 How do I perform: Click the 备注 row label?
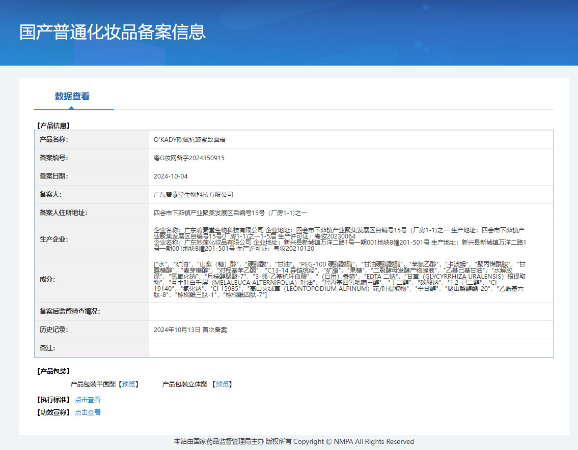[x=47, y=348]
